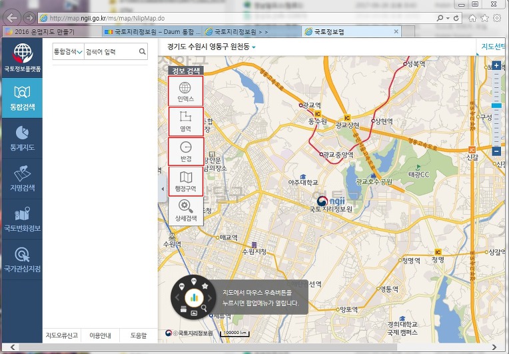Select the 반경 radius search tool

click(x=186, y=151)
